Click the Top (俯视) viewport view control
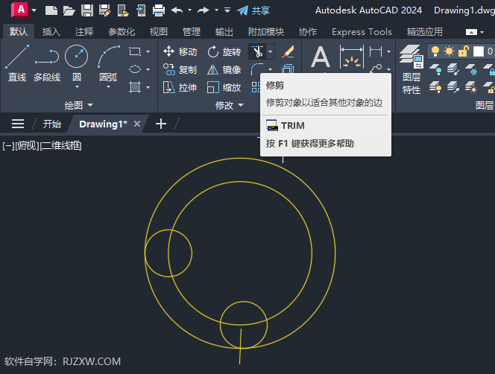 coord(28,145)
